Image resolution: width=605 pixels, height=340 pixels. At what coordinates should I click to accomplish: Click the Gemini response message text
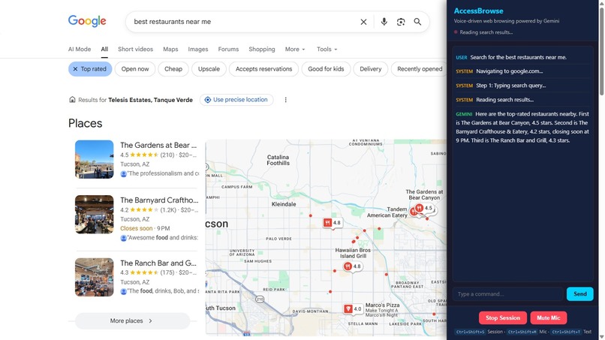coord(522,128)
